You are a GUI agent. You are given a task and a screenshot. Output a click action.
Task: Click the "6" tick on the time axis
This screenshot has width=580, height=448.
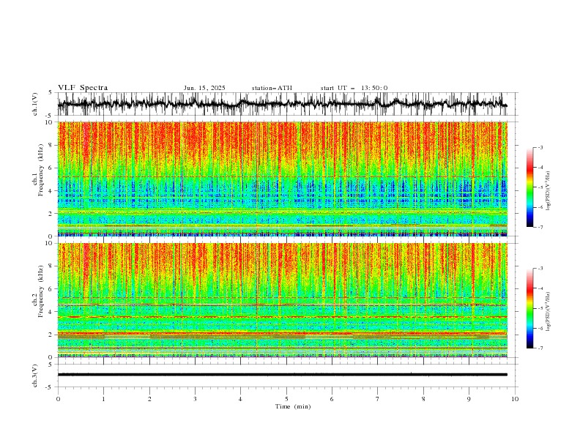coord(332,399)
